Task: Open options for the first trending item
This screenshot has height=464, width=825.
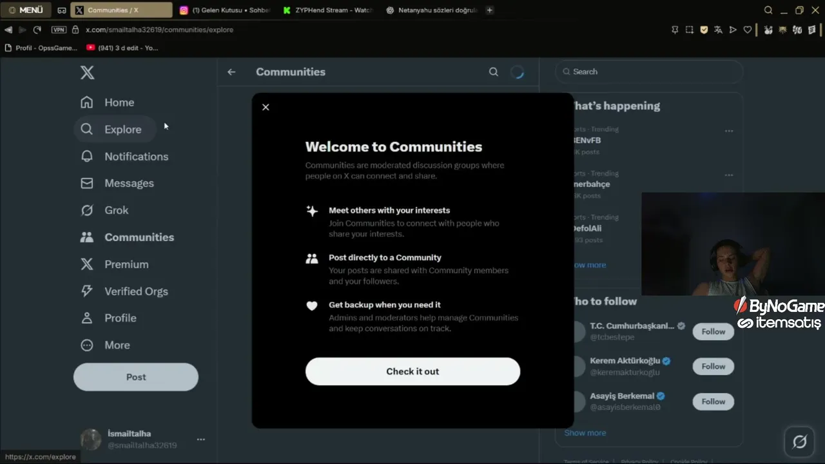Action: tap(729, 131)
